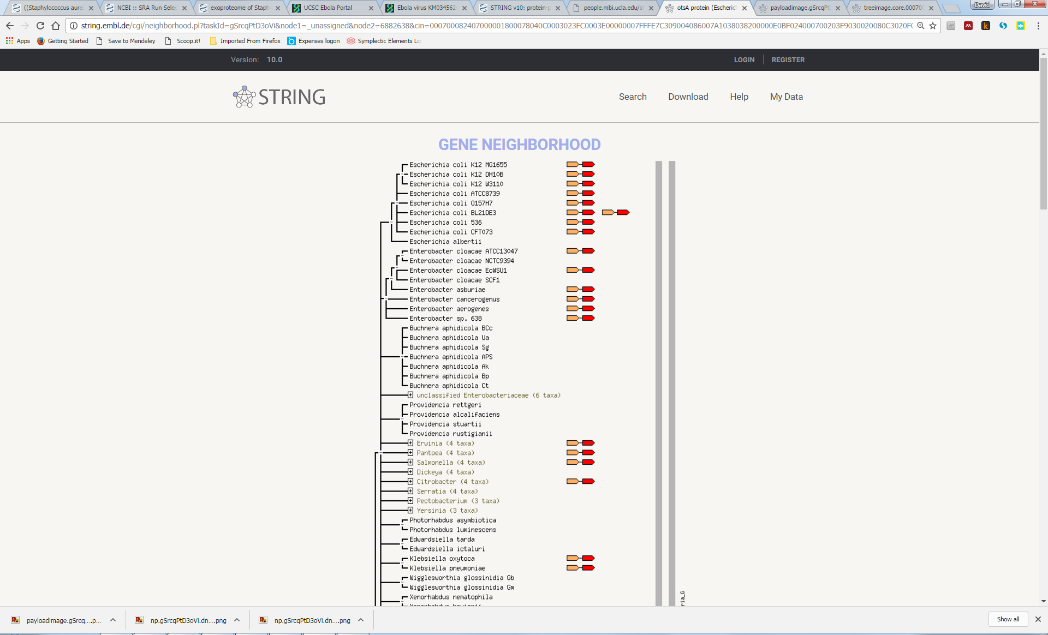Viewport: 1048px width, 635px height.
Task: Expand the Erwinia (4 taxa) node
Action: [x=410, y=443]
